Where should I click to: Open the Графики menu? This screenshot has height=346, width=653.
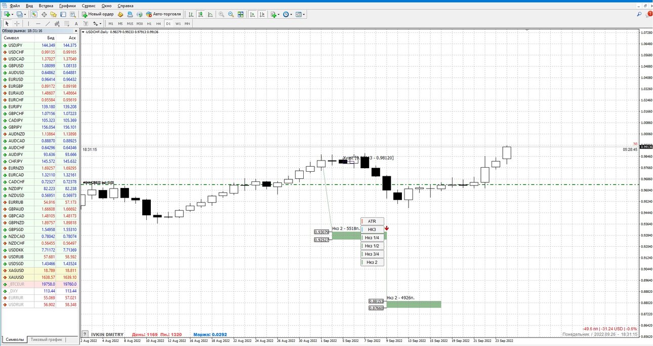[67, 6]
